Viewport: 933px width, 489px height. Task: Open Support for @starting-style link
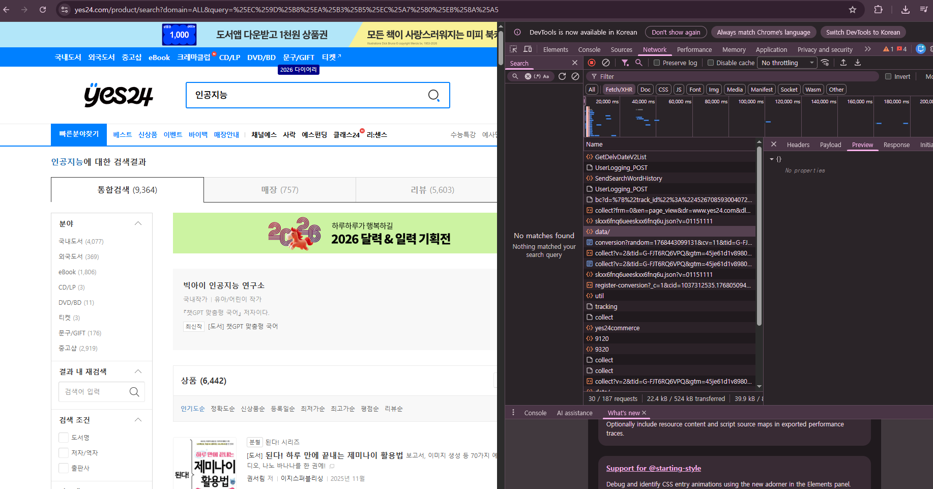pyautogui.click(x=653, y=468)
